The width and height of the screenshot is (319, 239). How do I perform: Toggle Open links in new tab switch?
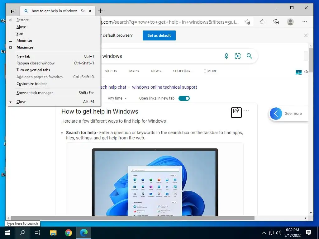point(184,98)
